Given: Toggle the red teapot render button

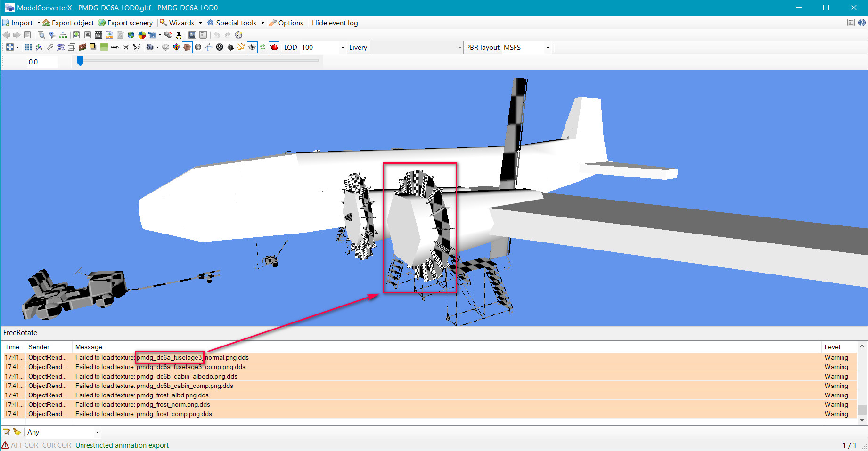Looking at the screenshot, I should (x=274, y=47).
